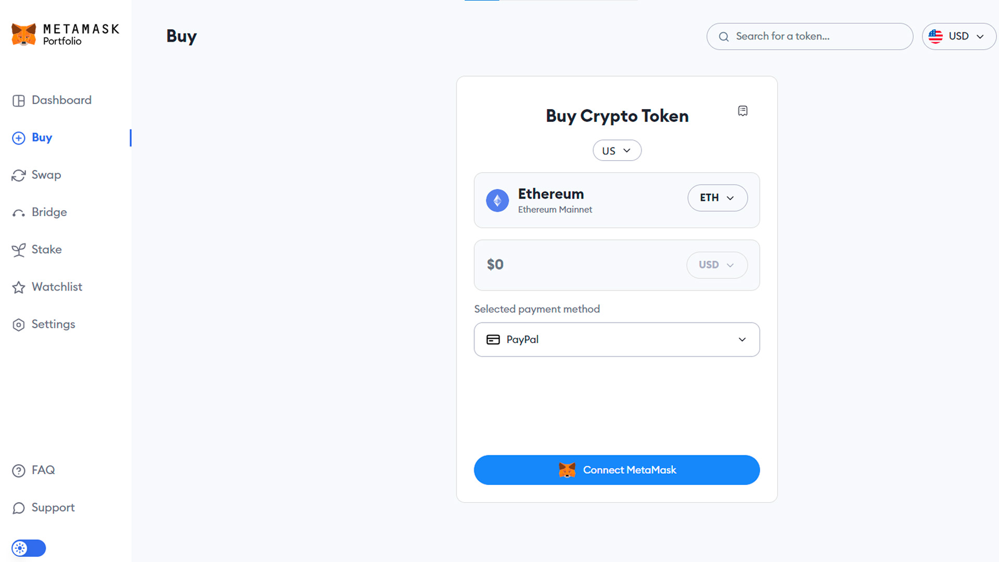
Task: Select the US region selector
Action: [616, 151]
